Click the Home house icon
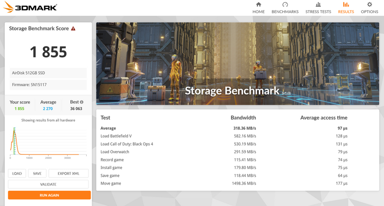The width and height of the screenshot is (384, 206). pos(258,5)
